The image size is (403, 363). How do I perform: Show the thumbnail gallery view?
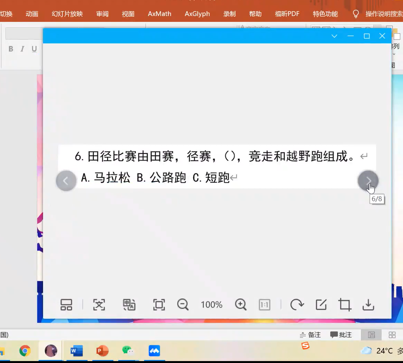[66, 304]
